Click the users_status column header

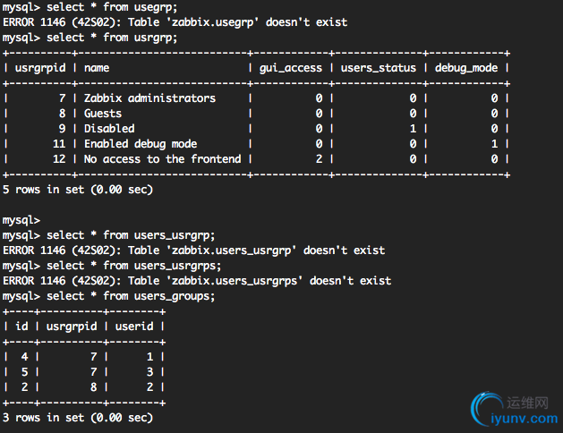point(378,68)
